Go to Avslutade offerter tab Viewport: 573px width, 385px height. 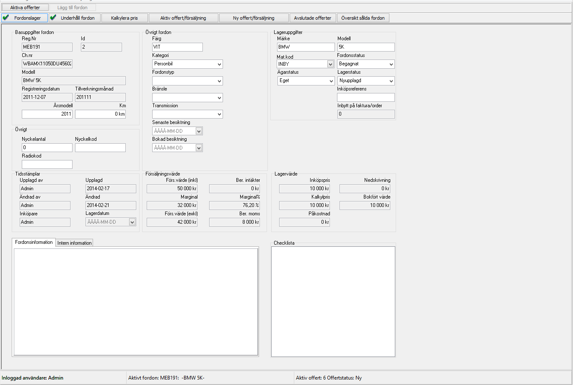pos(313,18)
